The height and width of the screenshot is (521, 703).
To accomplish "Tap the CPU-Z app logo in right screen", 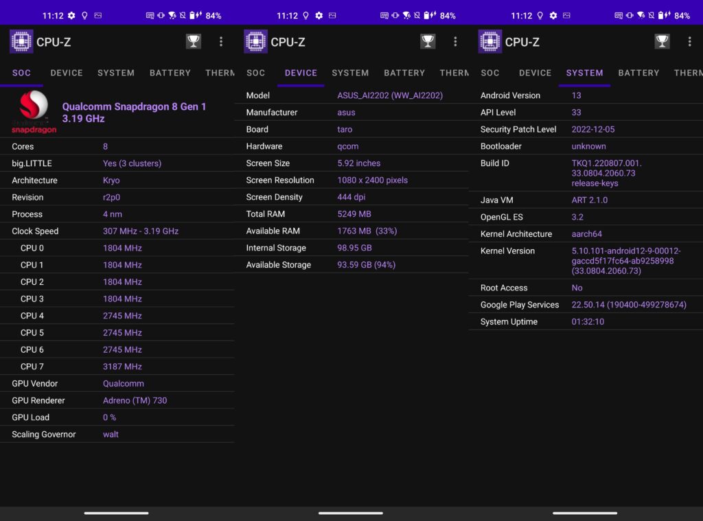I will (490, 42).
